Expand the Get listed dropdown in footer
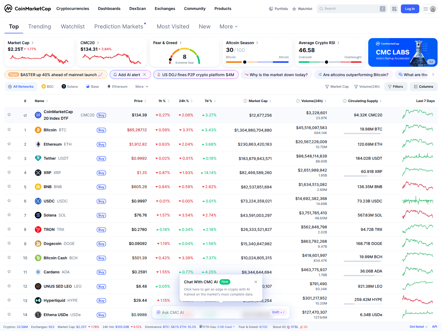Viewport: 442px width, 331px height. [x=418, y=327]
